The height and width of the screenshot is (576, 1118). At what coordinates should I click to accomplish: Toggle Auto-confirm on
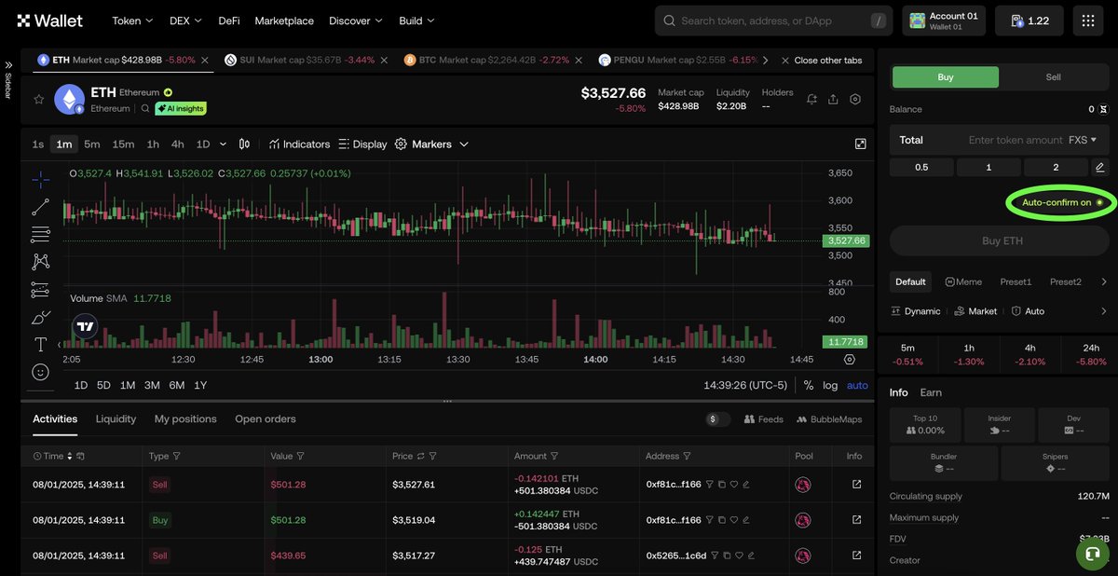tap(1062, 202)
